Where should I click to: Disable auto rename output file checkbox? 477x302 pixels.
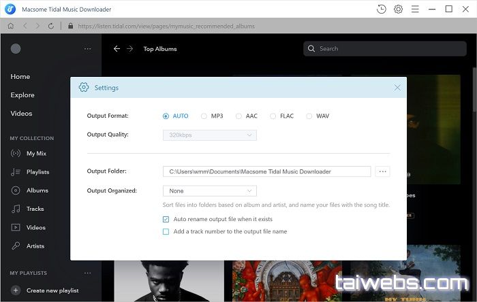166,220
